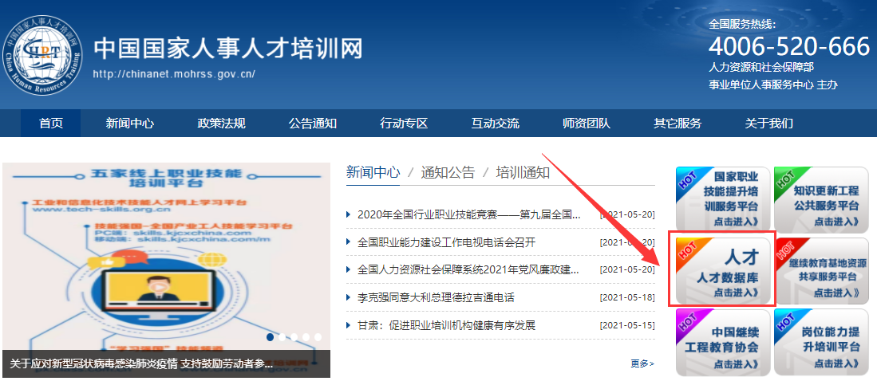Screen dimensions: 877x381
Task: Open news 2020年全国行业职业技能竞赛
Action: coord(468,214)
